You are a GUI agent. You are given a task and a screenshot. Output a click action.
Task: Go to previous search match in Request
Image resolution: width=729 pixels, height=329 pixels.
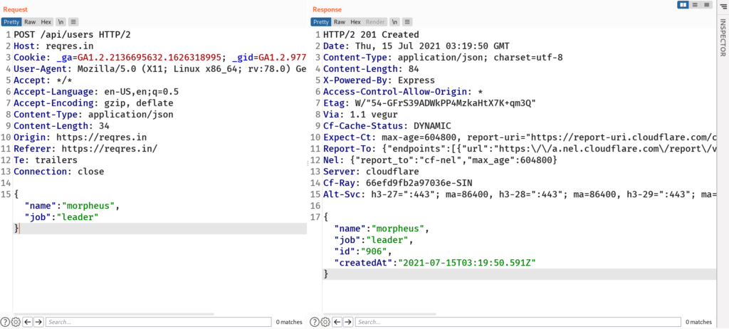click(28, 322)
